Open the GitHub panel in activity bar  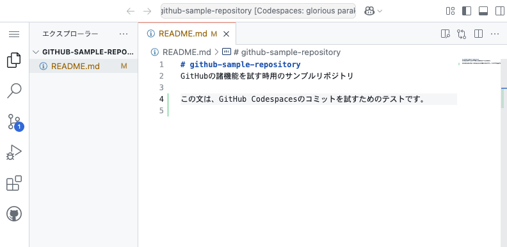[14, 214]
